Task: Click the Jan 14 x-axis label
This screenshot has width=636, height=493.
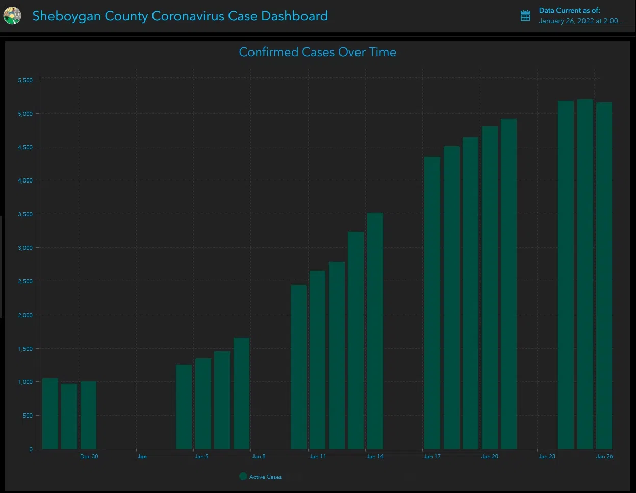Action: tap(375, 456)
